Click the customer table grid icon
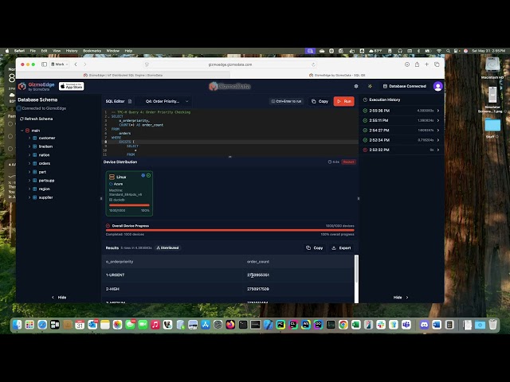This screenshot has width=510, height=382. point(34,138)
